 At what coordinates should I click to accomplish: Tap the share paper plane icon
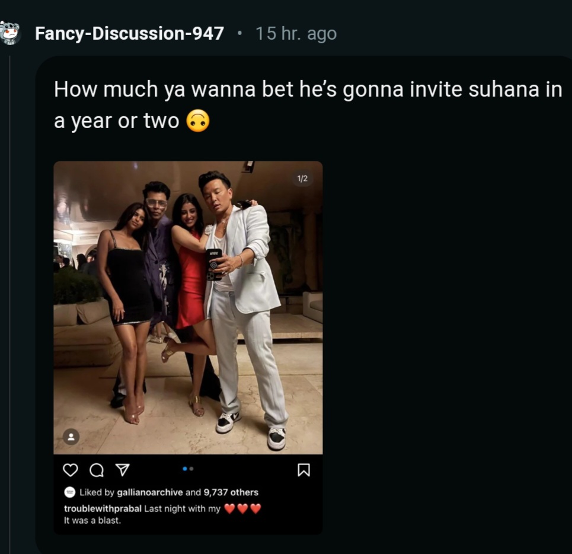tap(122, 470)
